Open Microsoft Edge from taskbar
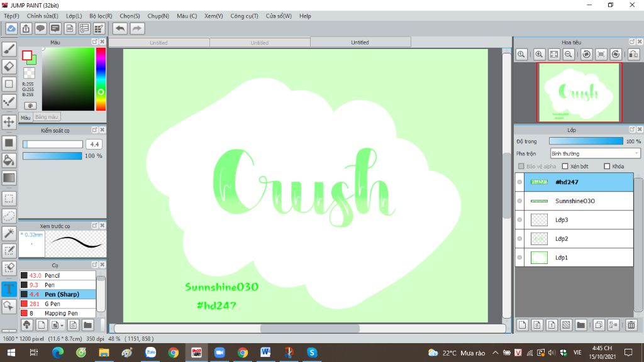 click(x=58, y=353)
